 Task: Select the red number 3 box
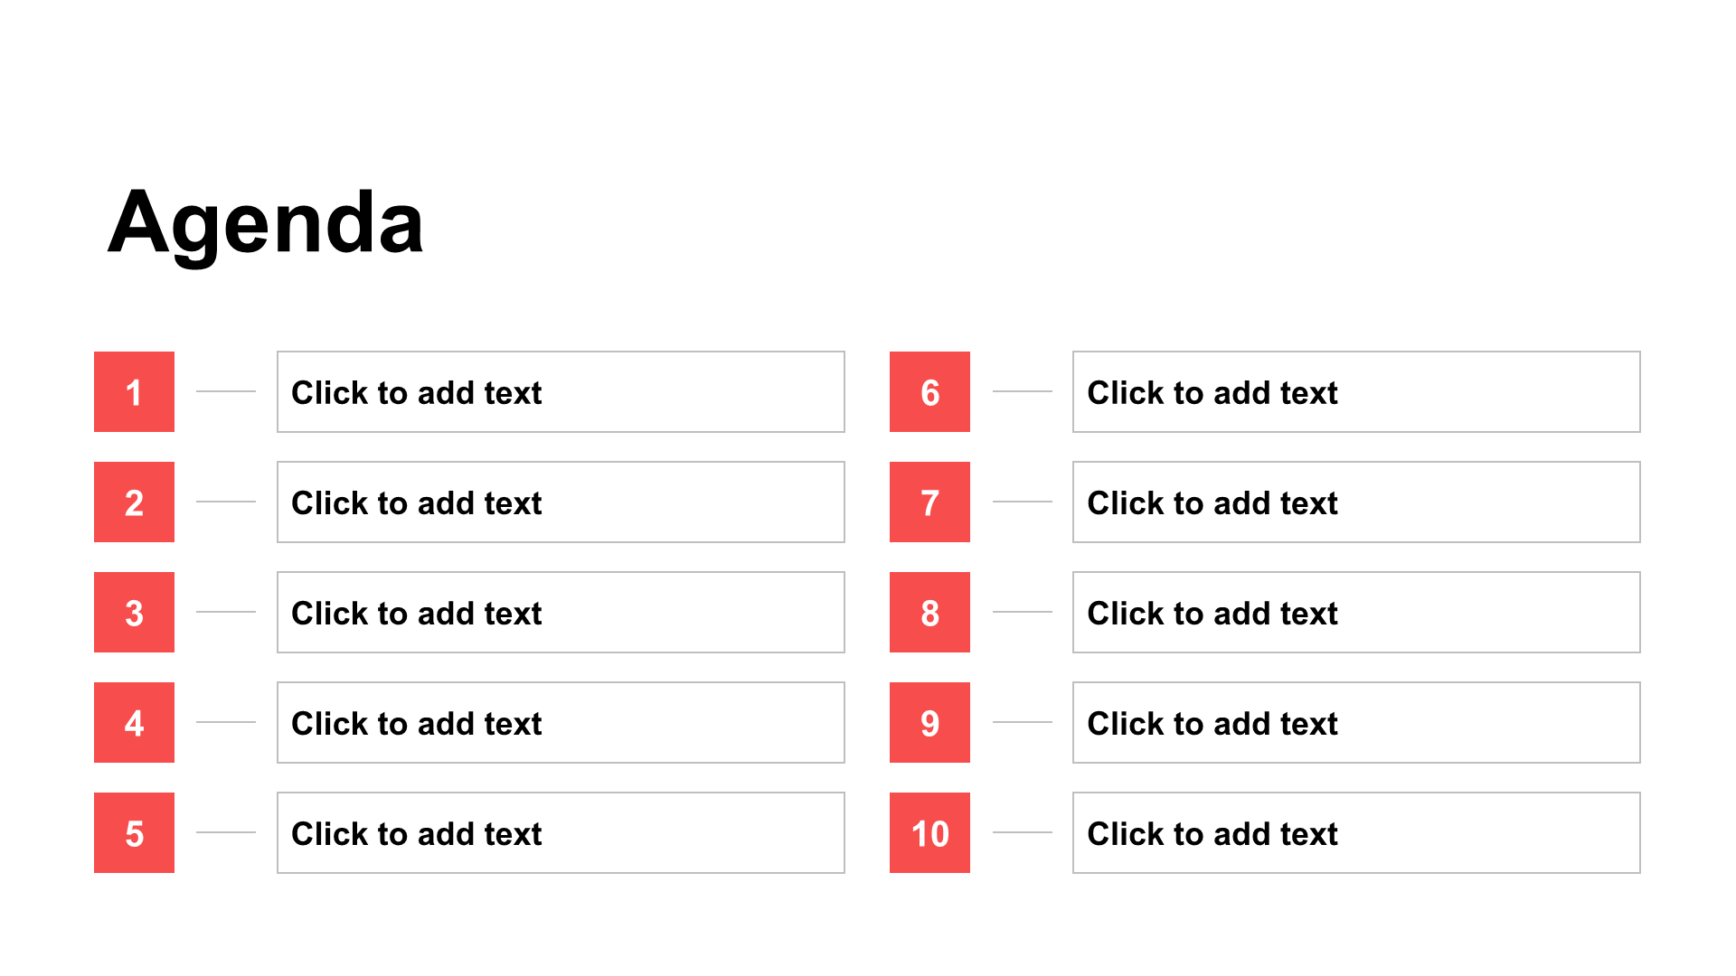point(134,612)
